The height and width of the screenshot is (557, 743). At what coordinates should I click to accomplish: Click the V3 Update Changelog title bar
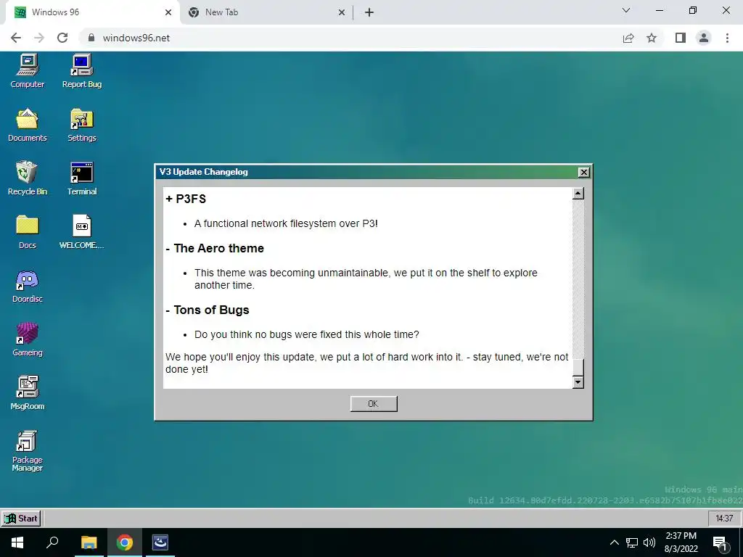click(x=367, y=172)
